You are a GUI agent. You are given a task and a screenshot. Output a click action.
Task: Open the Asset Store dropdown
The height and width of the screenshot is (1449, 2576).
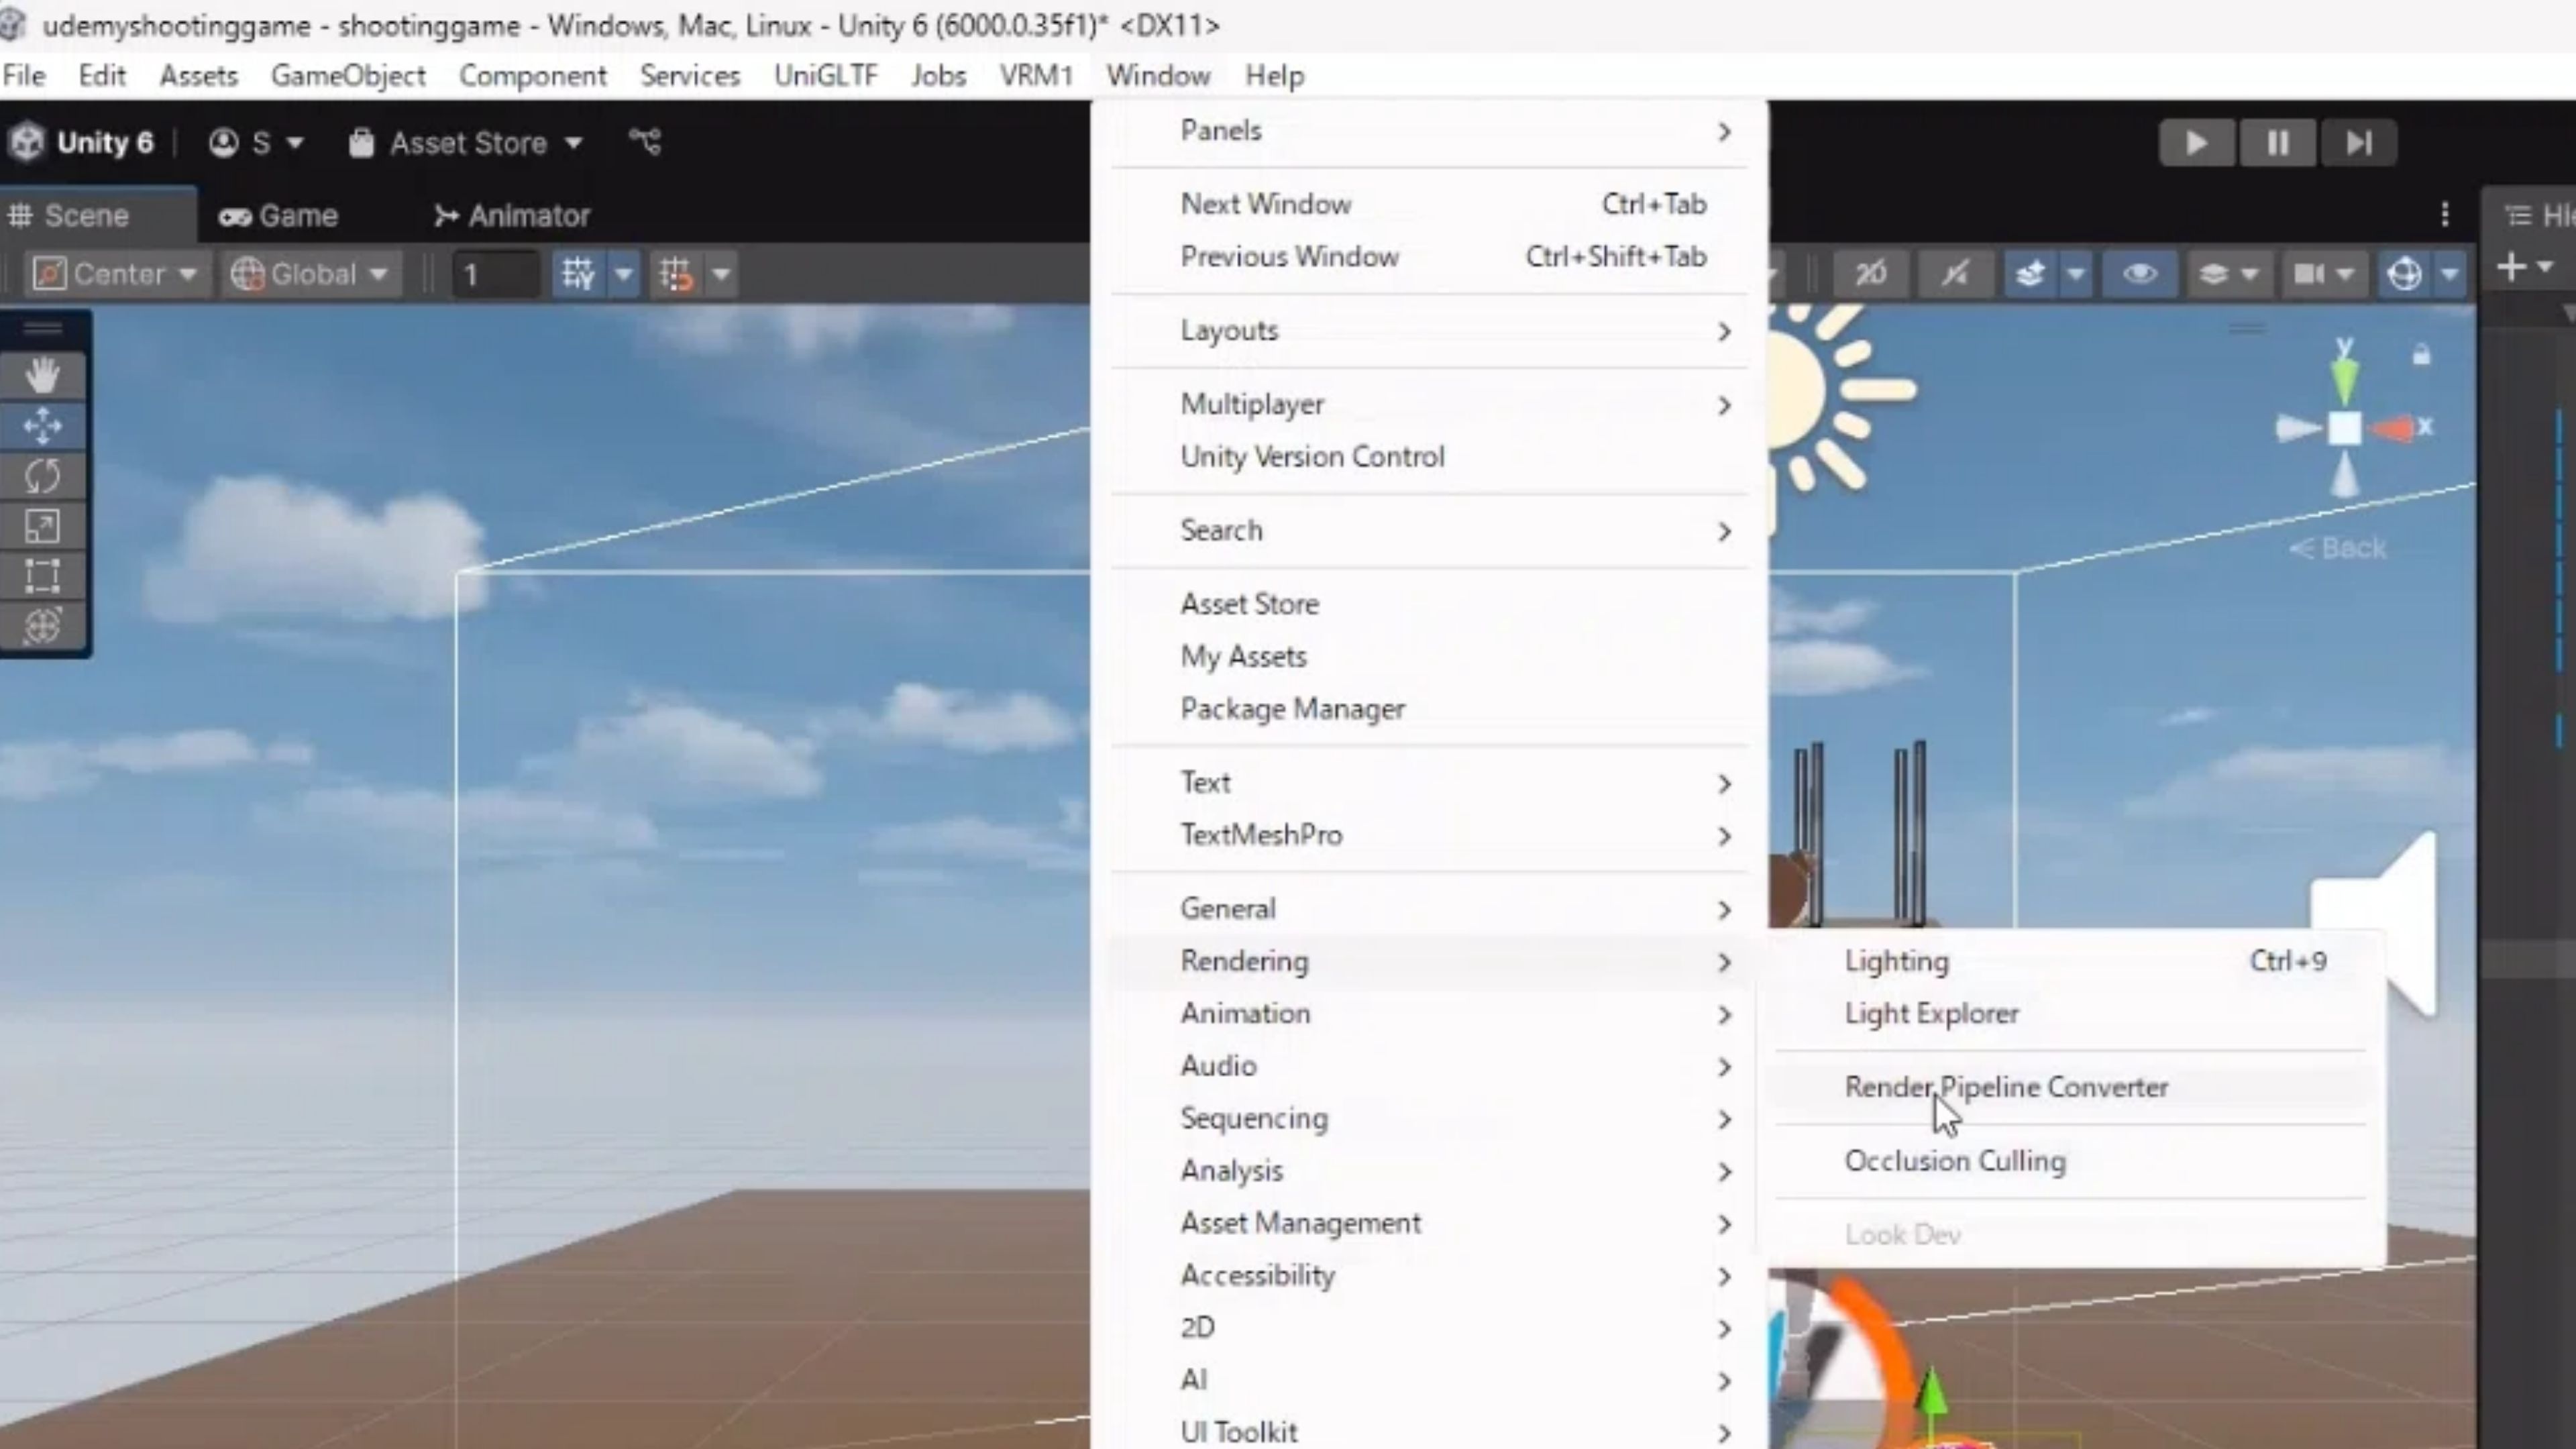point(465,143)
